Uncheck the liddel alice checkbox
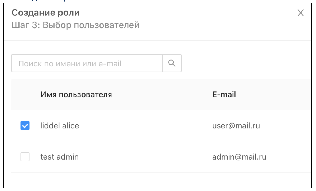Image resolution: width=316 pixels, height=191 pixels. [x=25, y=126]
